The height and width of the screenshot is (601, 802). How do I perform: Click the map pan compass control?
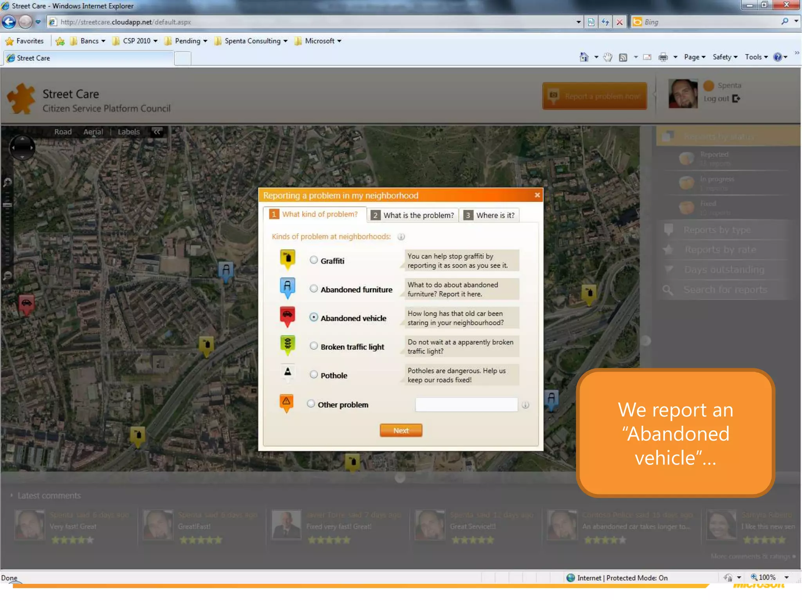[x=22, y=148]
